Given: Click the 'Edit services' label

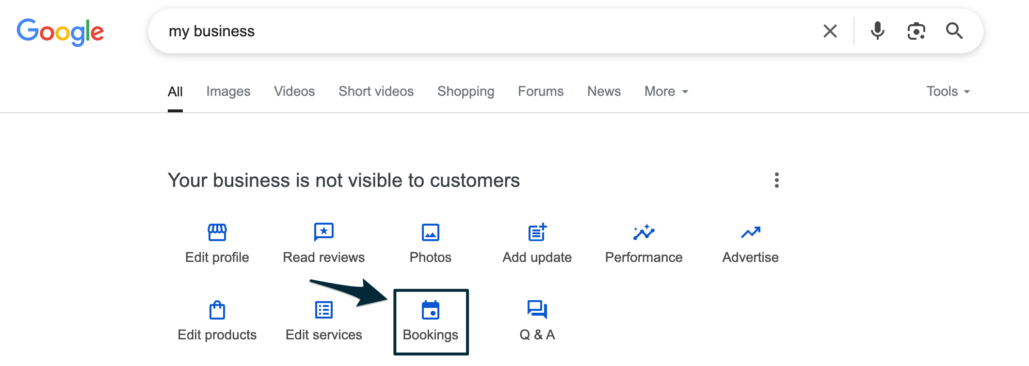Looking at the screenshot, I should point(324,335).
